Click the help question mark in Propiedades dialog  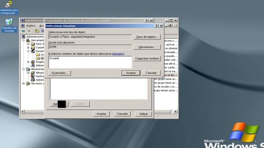click(146, 21)
